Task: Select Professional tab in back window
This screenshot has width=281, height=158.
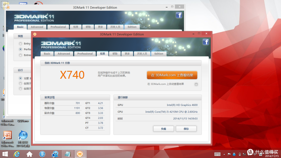Action: 58,27
